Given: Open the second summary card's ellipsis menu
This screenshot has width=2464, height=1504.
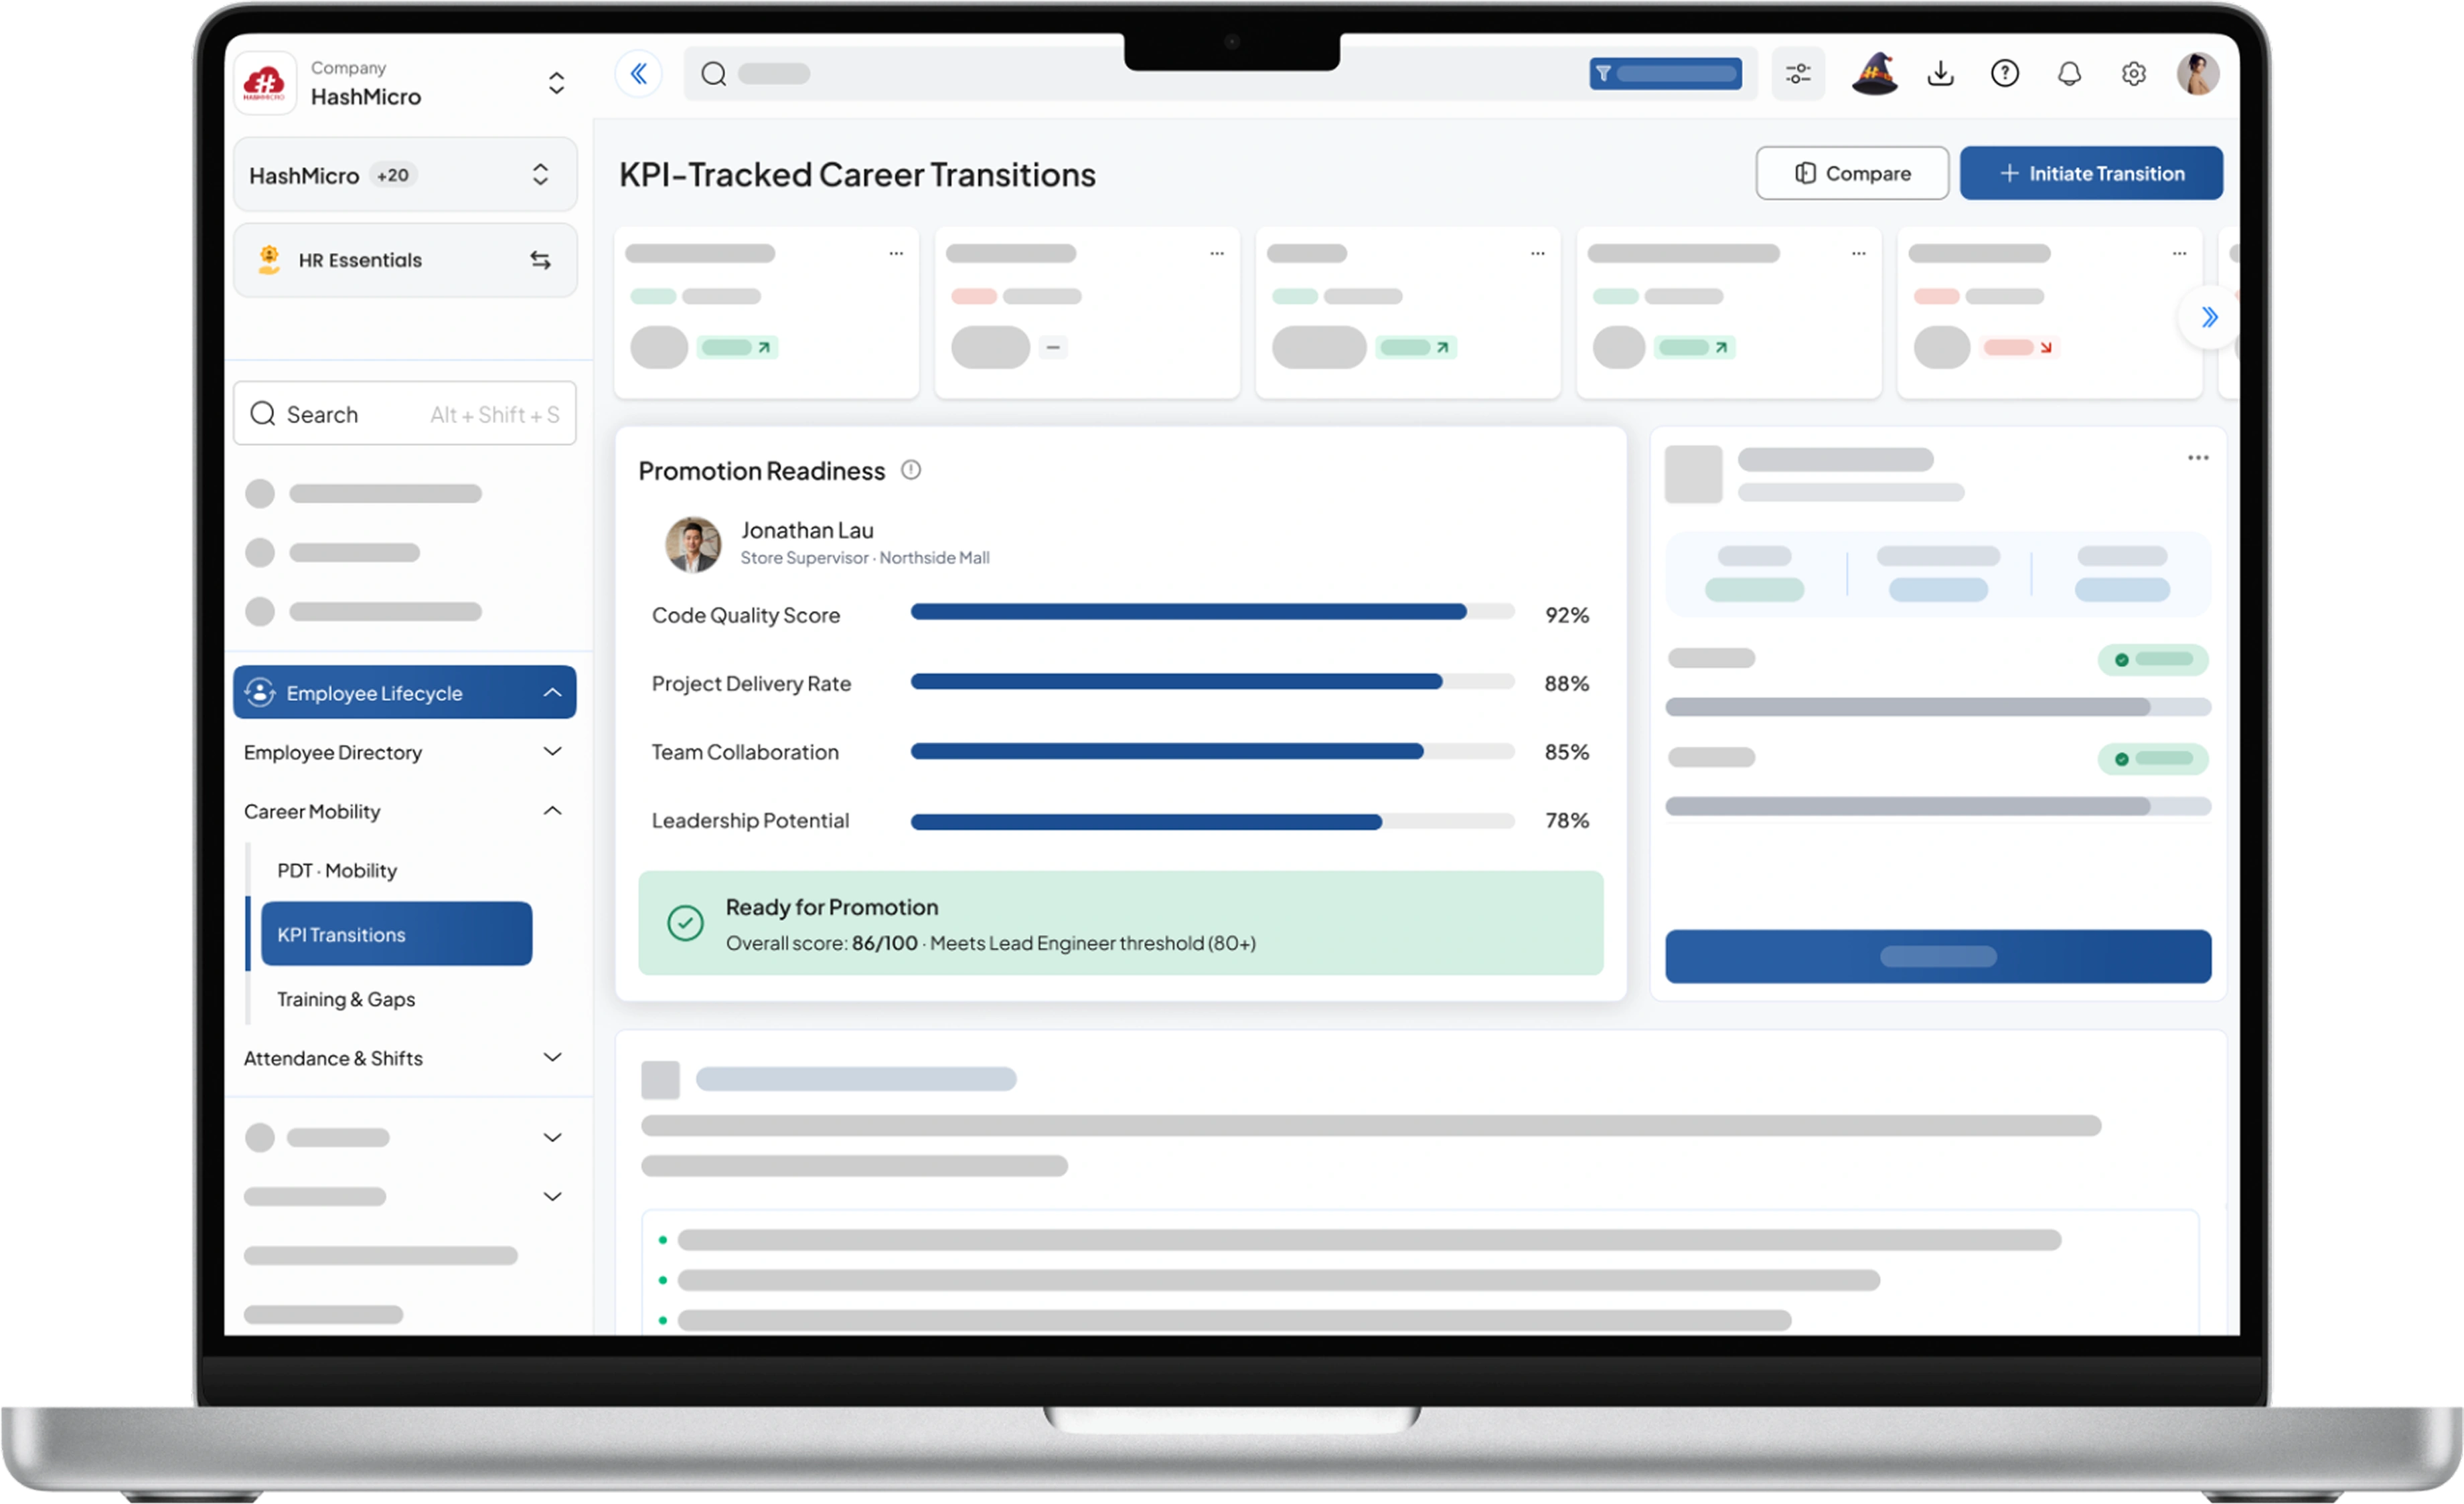Looking at the screenshot, I should 1217,254.
